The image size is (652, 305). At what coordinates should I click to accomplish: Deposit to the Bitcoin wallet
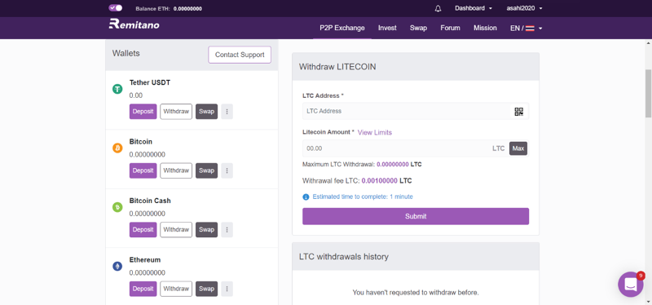tap(143, 170)
